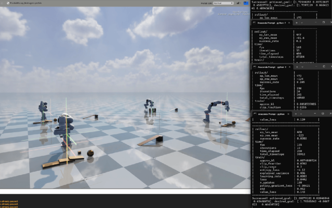The width and height of the screenshot is (332, 208).
Task: Click the total_timesteps value 67584
Action: pos(300,57)
